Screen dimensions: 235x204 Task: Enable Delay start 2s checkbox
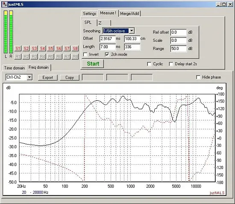point(171,64)
